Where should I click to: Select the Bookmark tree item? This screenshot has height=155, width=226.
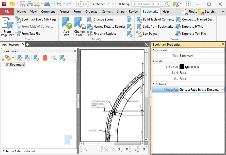click(x=15, y=65)
